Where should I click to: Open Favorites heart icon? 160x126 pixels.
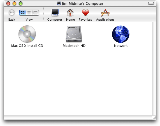(85, 13)
